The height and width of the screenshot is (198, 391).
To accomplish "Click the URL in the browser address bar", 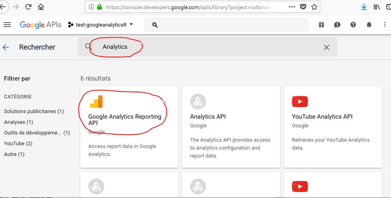I will point(189,7).
